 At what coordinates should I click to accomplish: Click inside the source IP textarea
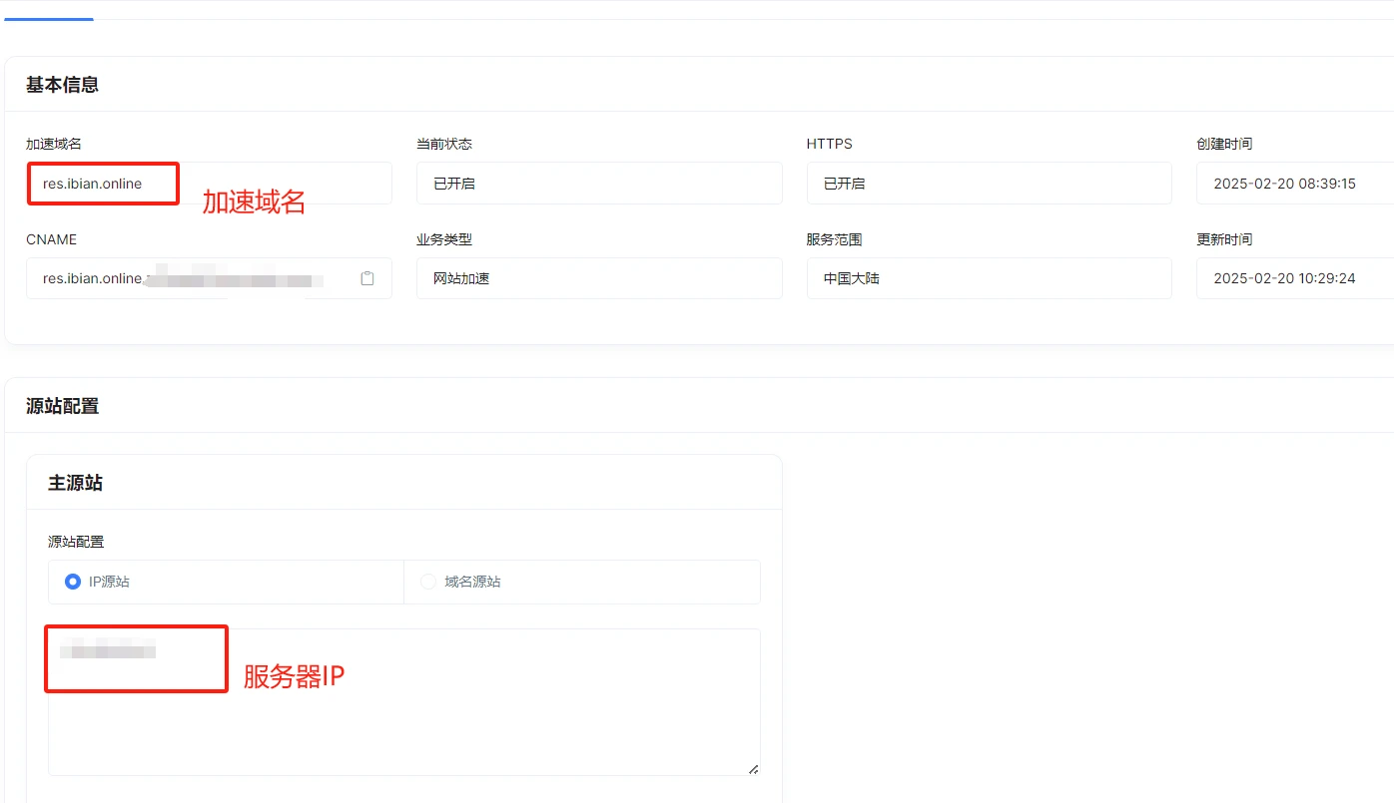pyautogui.click(x=403, y=702)
